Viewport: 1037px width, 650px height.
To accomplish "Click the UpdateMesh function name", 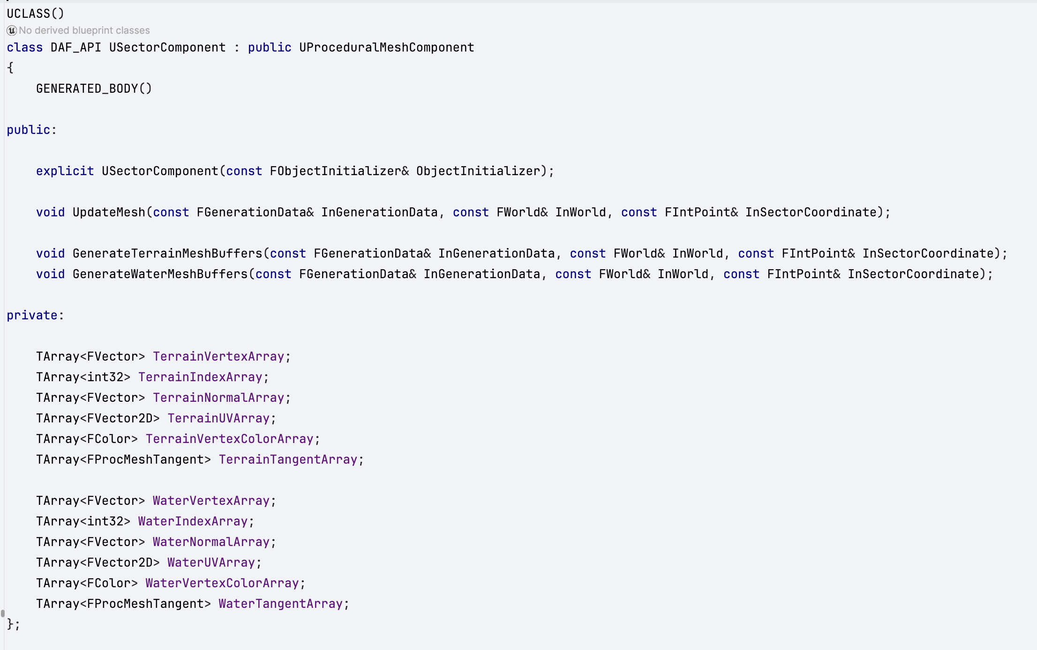I will point(109,212).
